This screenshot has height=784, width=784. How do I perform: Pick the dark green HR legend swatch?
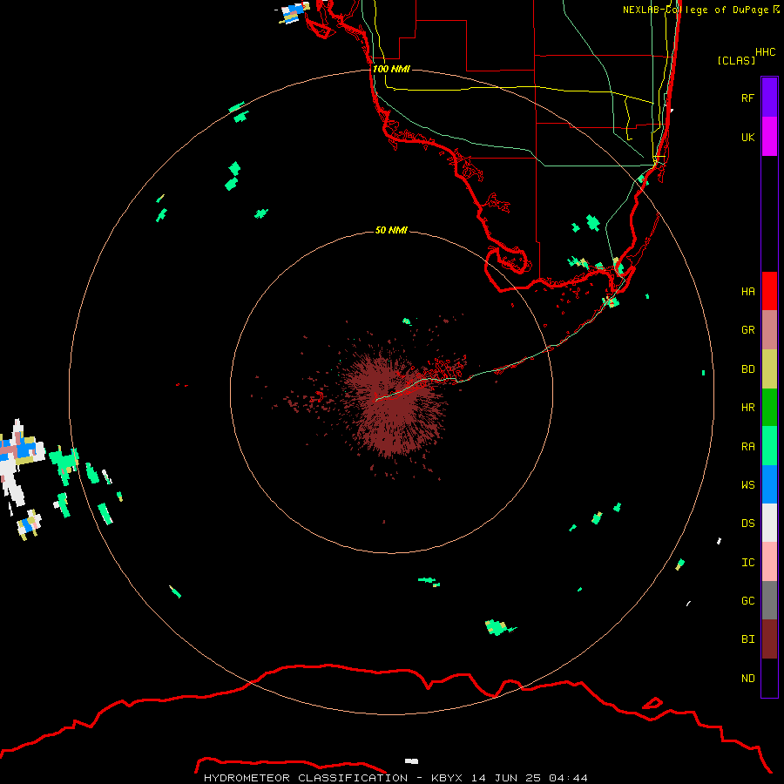coord(769,407)
